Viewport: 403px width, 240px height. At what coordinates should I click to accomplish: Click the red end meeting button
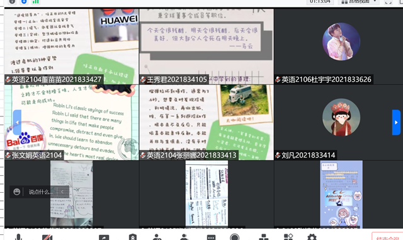[x=388, y=237]
